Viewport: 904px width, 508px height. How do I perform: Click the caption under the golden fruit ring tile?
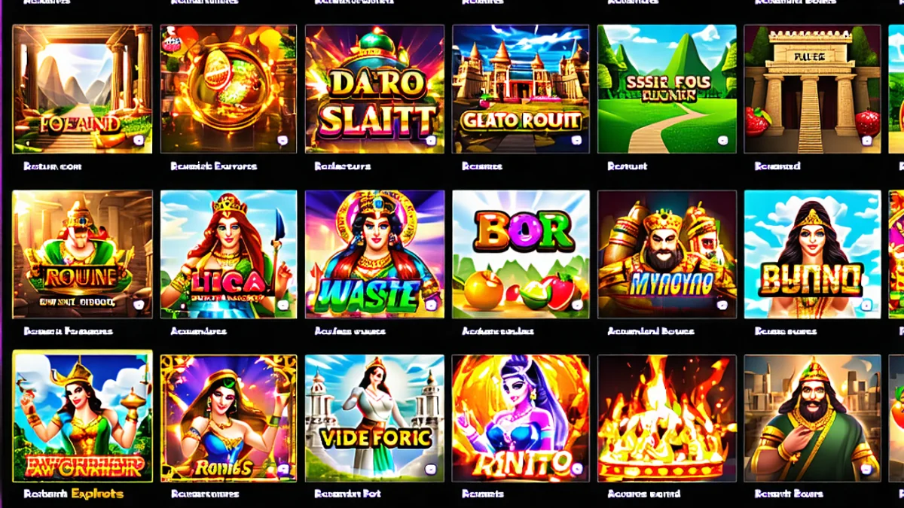tap(213, 166)
